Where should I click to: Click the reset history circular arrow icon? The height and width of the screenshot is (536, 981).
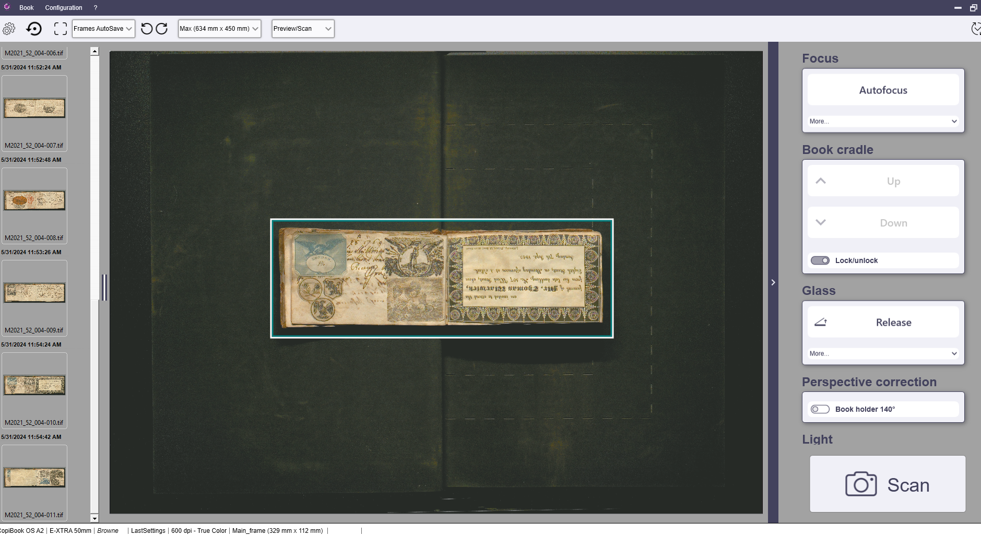(x=34, y=29)
